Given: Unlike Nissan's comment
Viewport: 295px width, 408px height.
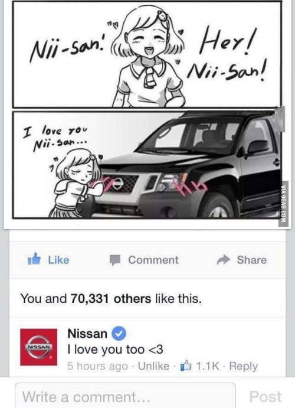Looking at the screenshot, I should click(x=153, y=366).
